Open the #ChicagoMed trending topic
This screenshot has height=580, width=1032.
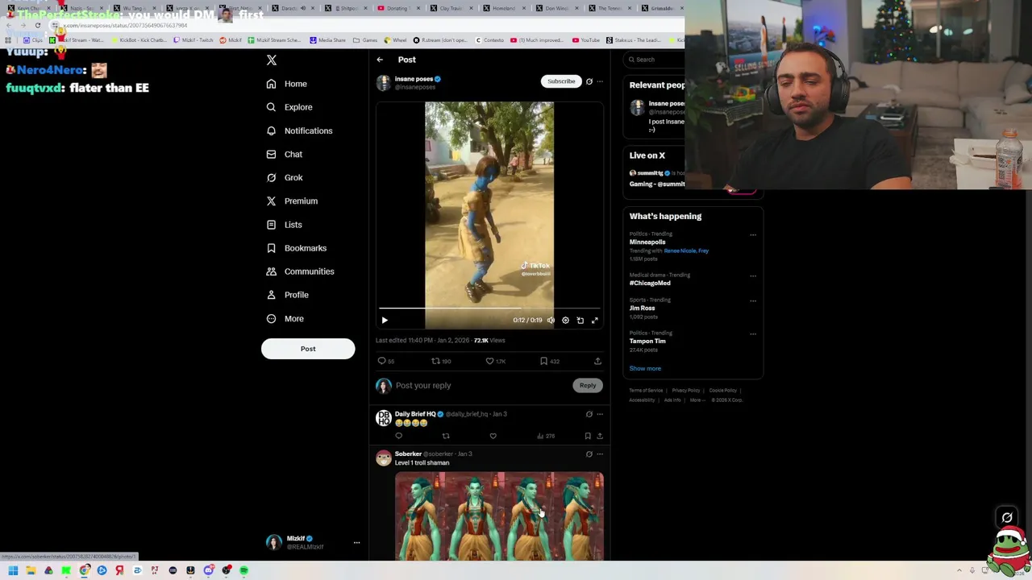point(650,284)
